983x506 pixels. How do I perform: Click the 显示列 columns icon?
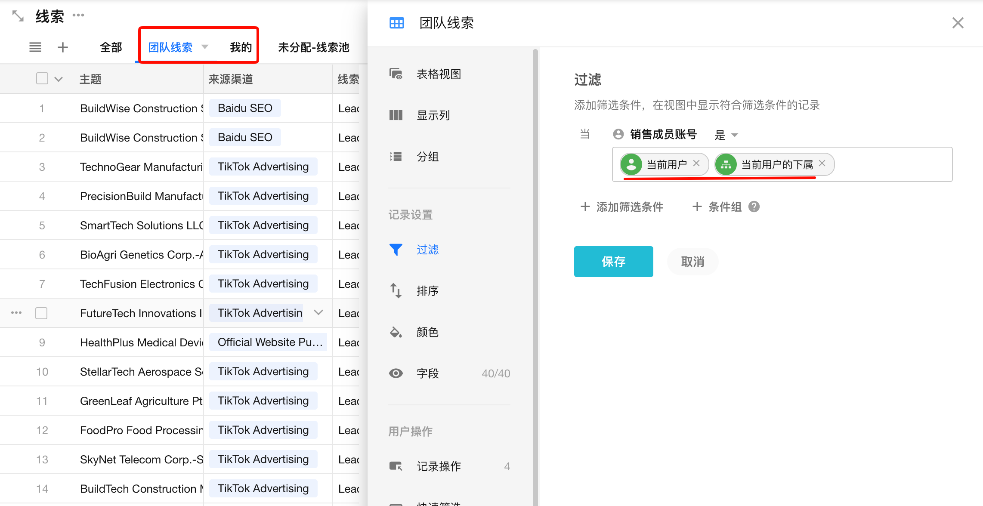pyautogui.click(x=396, y=115)
